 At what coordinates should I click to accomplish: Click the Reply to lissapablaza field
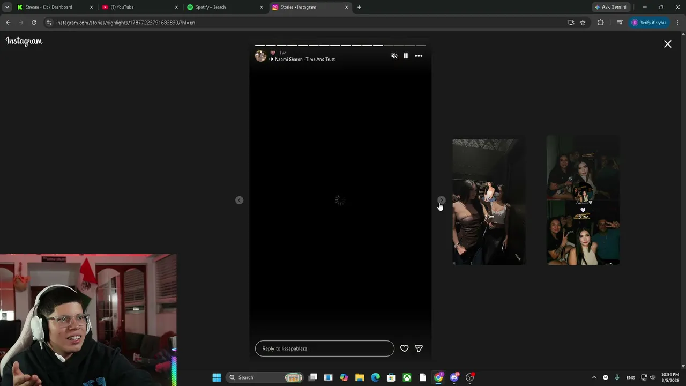point(324,348)
